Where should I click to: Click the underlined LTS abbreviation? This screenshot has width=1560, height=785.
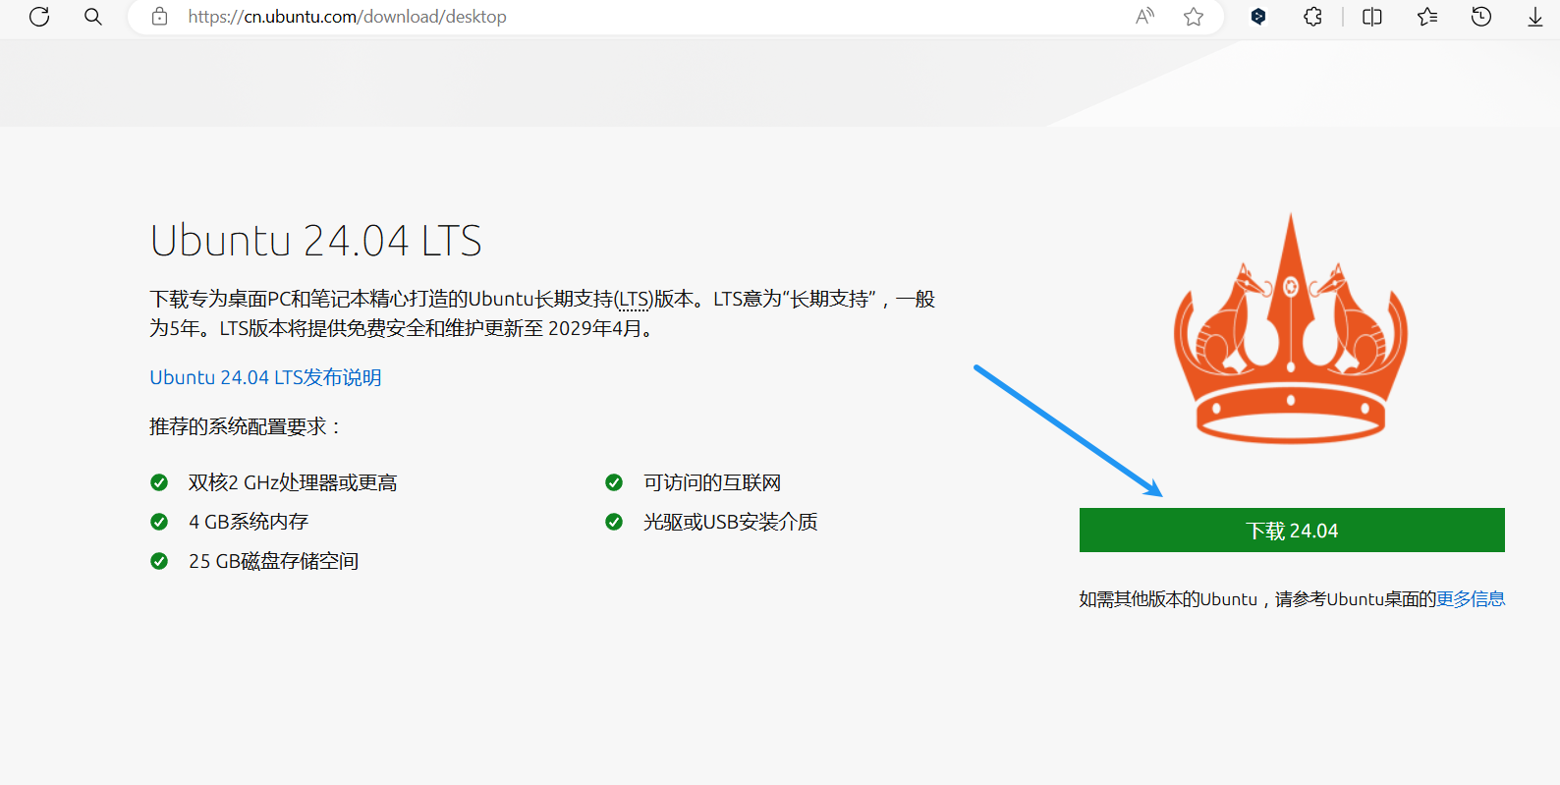click(x=634, y=300)
